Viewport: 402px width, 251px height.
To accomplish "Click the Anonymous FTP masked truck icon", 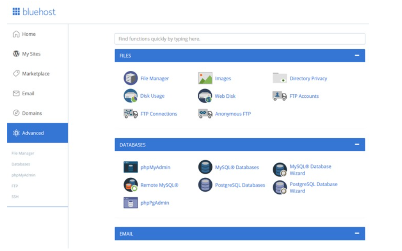I will point(205,114).
